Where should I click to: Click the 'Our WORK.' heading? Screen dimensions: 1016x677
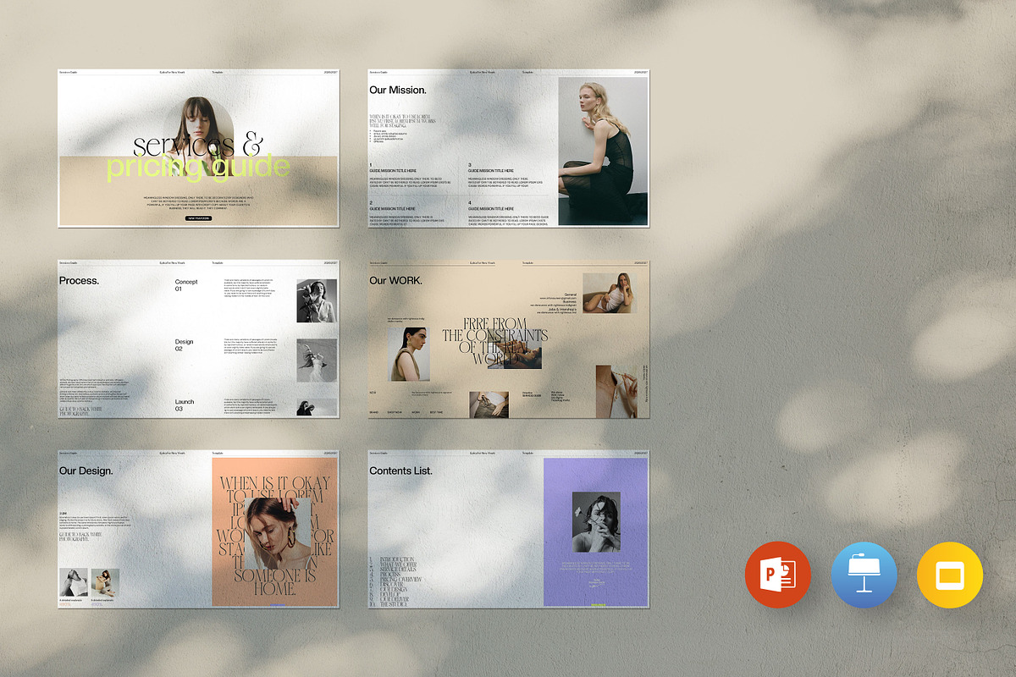pyautogui.click(x=395, y=280)
